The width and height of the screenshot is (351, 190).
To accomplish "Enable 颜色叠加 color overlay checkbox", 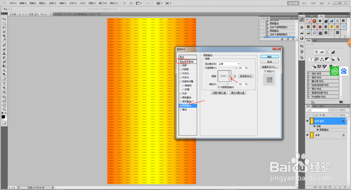I will point(181,98).
